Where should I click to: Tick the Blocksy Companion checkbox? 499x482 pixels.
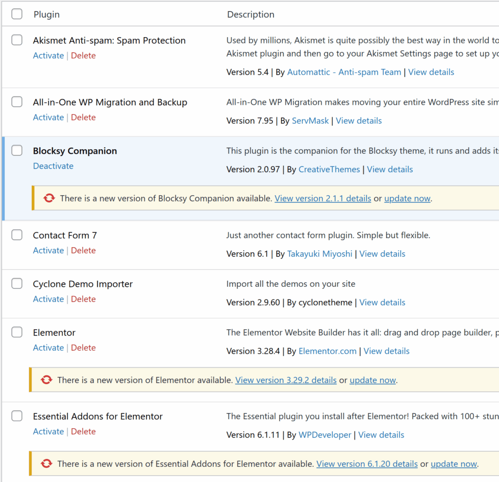[x=17, y=150]
